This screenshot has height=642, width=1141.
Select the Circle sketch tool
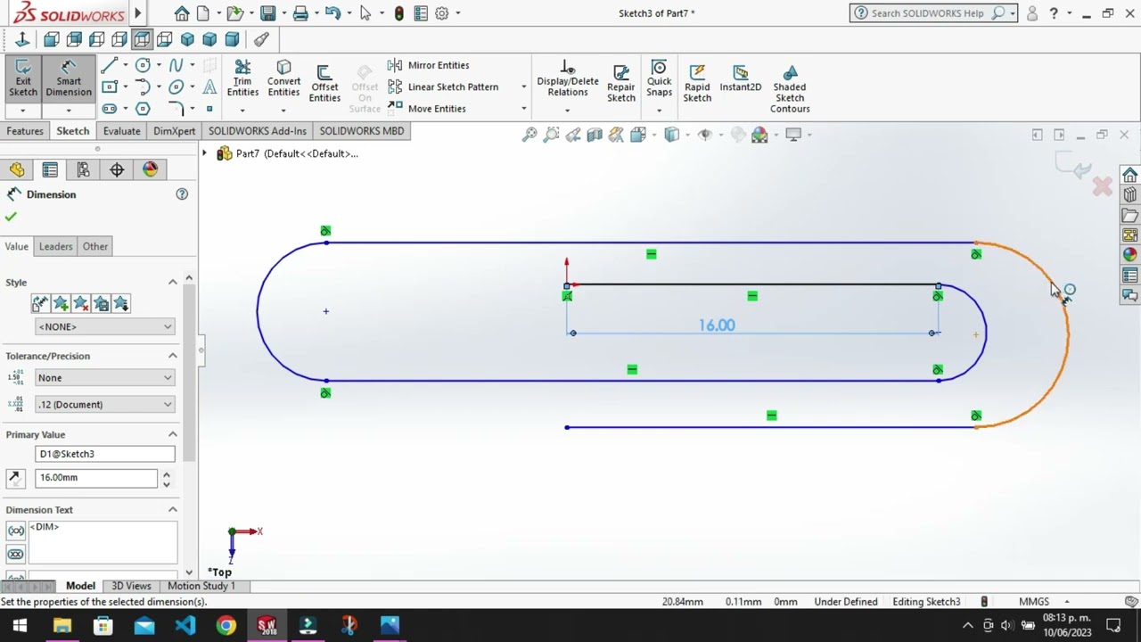(143, 65)
